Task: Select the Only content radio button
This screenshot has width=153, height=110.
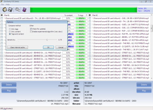Action: 10,31
